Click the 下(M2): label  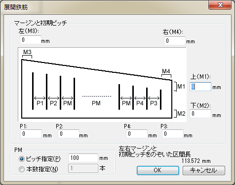click(200, 105)
